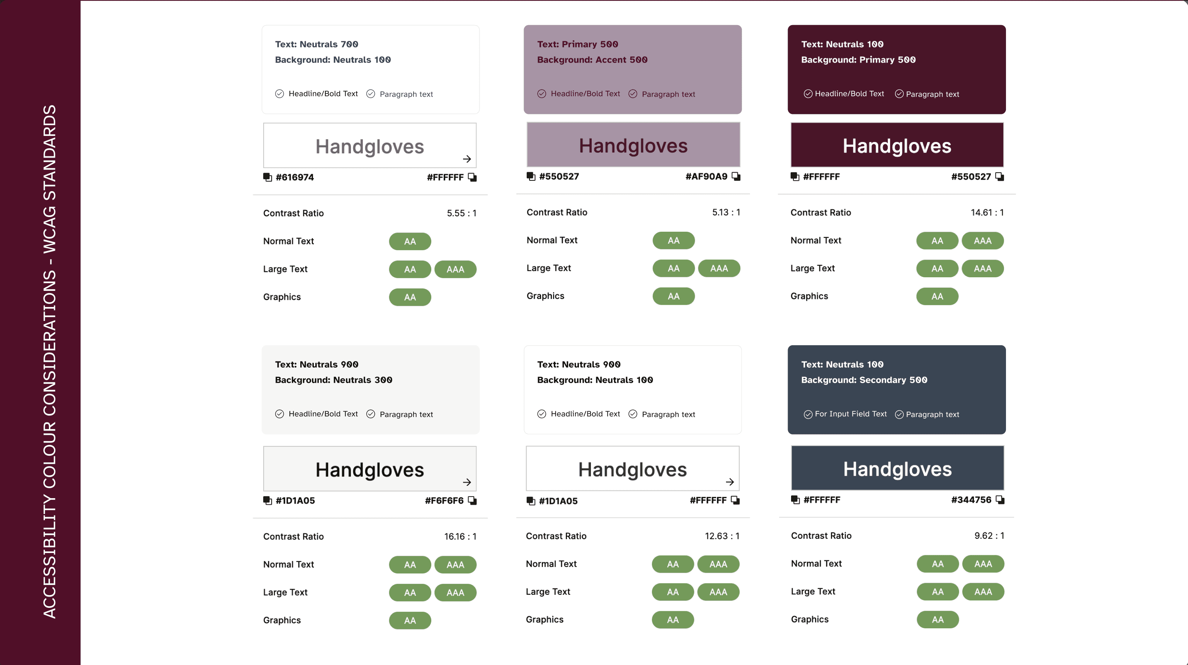Toggle the Headline/Bold Text check in the Neutrals 700 card
Screen dimensions: 1188x665
tap(279, 94)
